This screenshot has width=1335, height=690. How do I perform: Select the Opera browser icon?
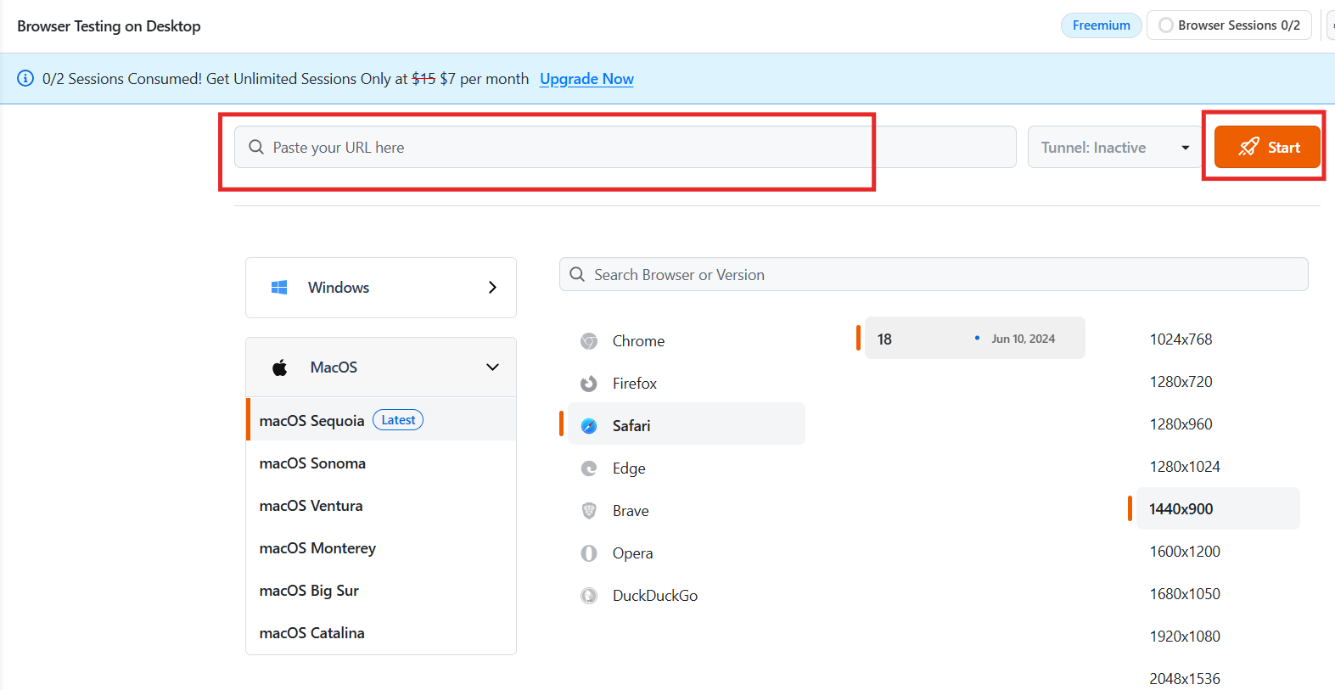pos(589,553)
